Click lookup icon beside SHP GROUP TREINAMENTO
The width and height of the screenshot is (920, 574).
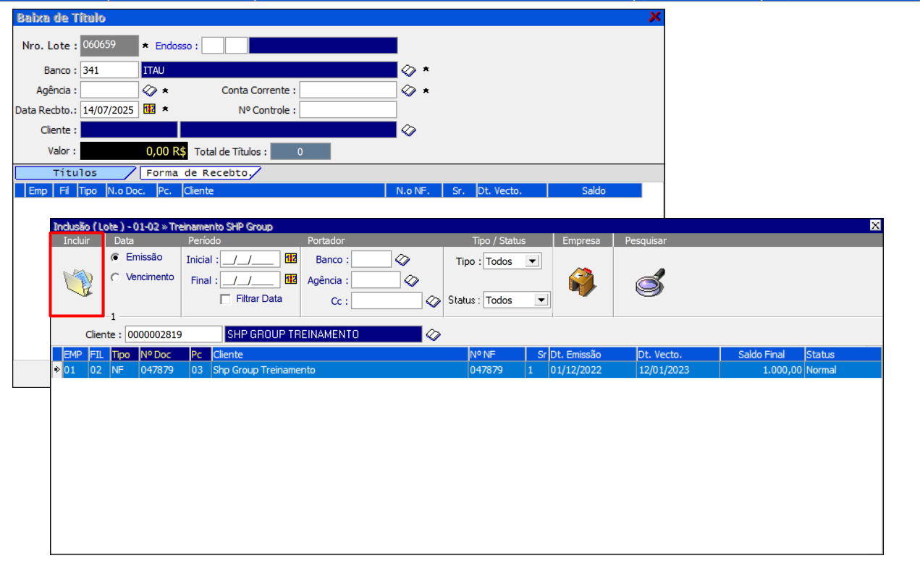coord(433,334)
